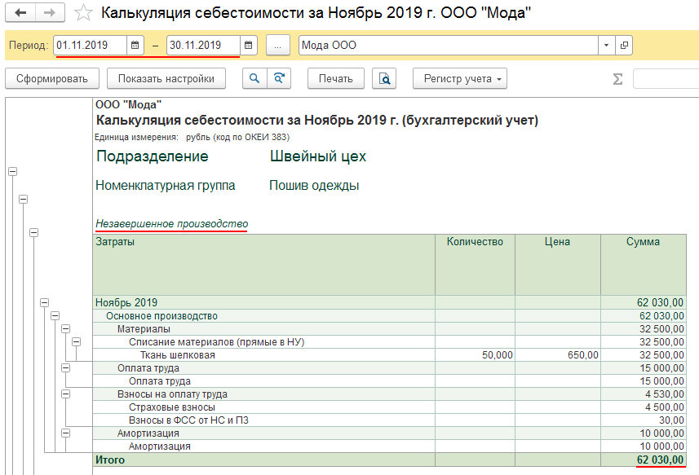Click the find next icon in toolbar
This screenshot has height=475, width=699.
click(279, 79)
